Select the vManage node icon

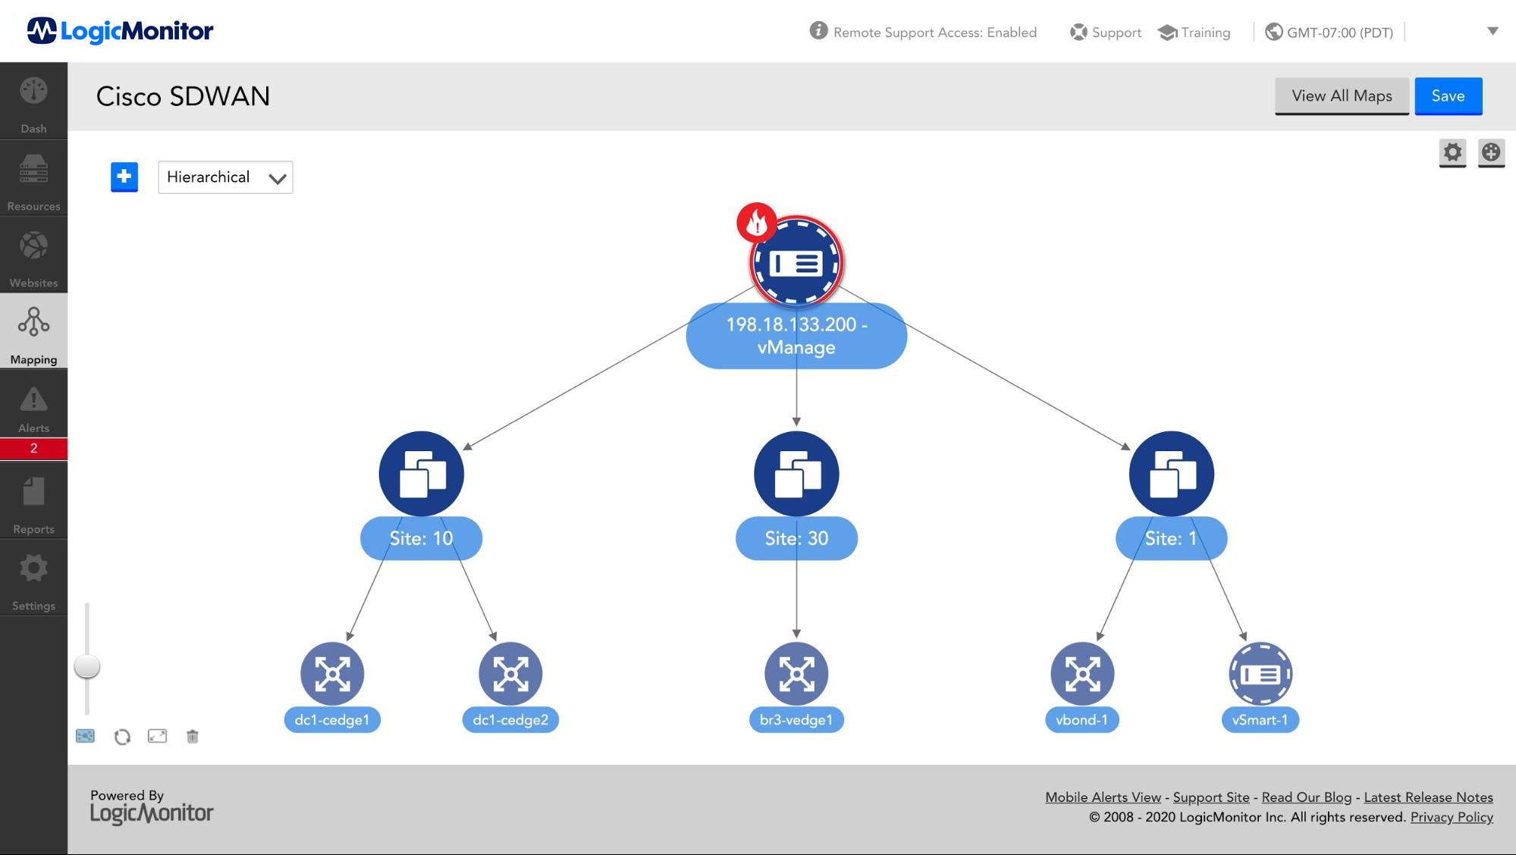[796, 262]
